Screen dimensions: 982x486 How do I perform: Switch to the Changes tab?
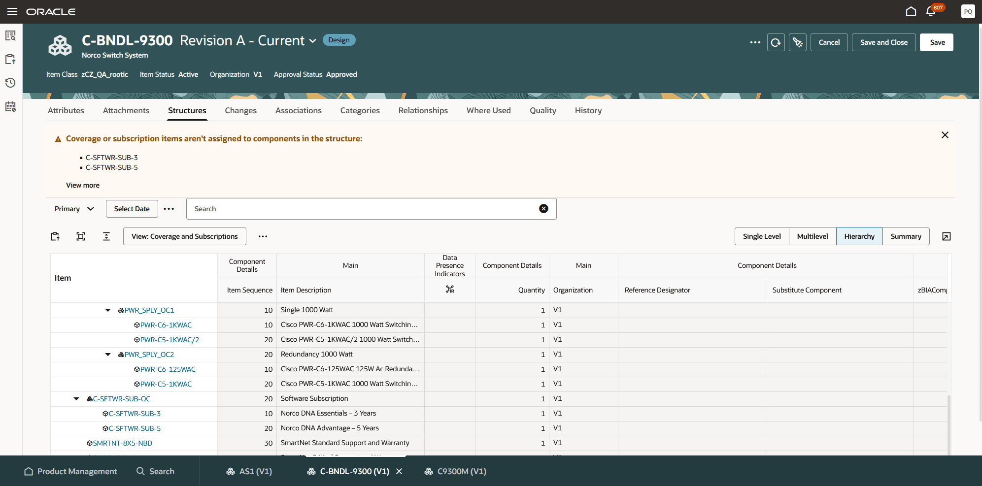click(x=241, y=110)
